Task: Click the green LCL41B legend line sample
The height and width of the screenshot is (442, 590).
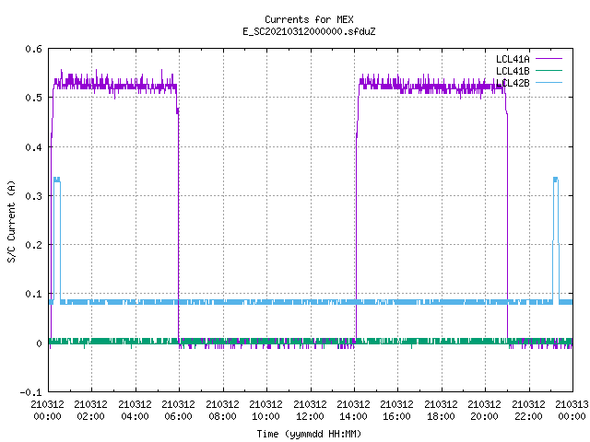Action: click(x=549, y=71)
